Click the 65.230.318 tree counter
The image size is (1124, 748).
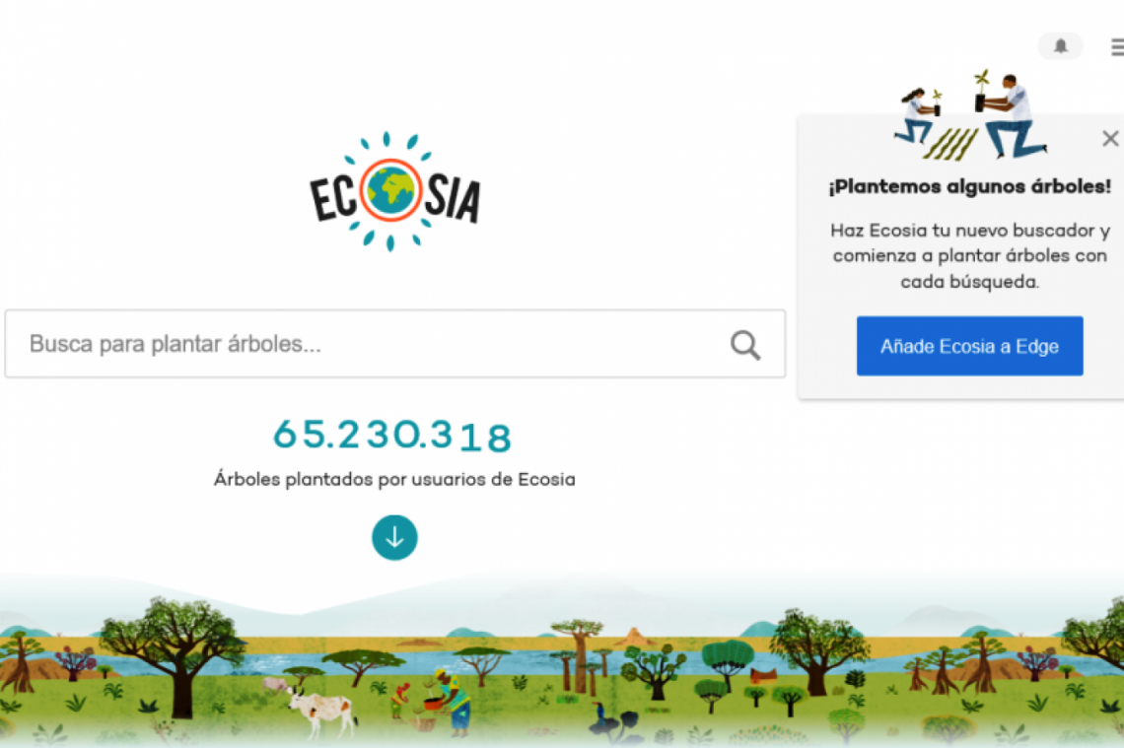[392, 435]
